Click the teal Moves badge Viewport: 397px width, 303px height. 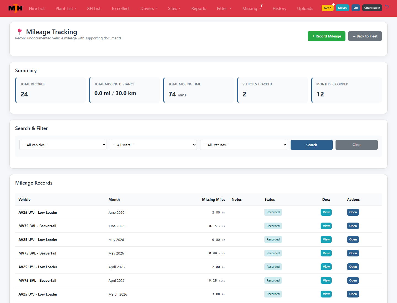(342, 8)
